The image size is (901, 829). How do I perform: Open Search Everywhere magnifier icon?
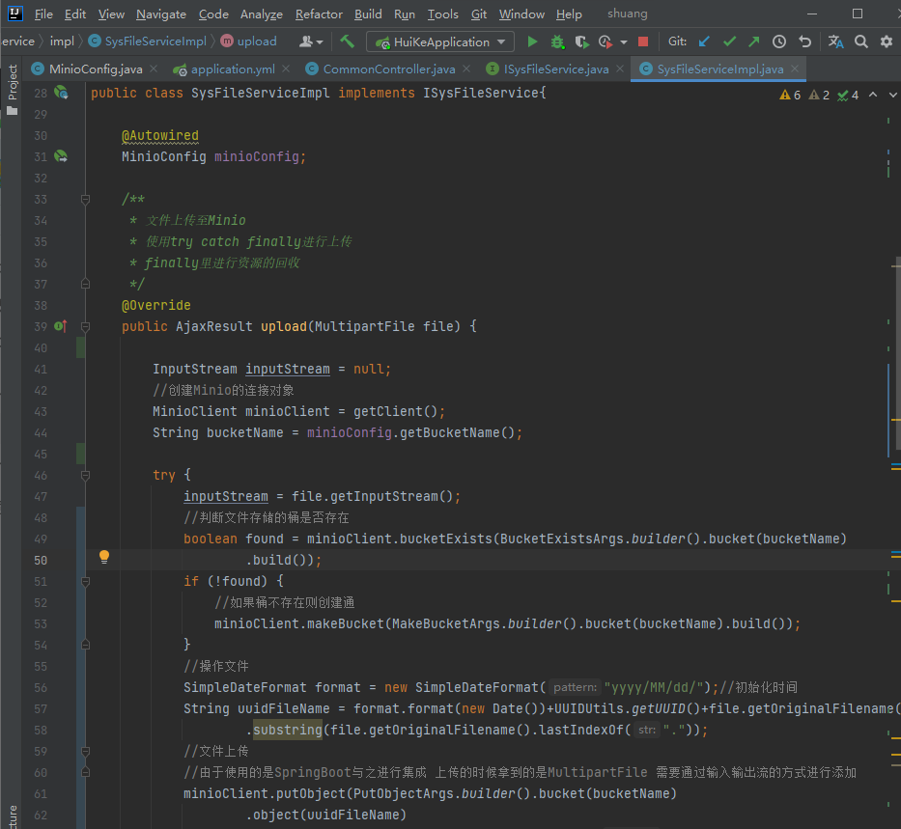[860, 41]
